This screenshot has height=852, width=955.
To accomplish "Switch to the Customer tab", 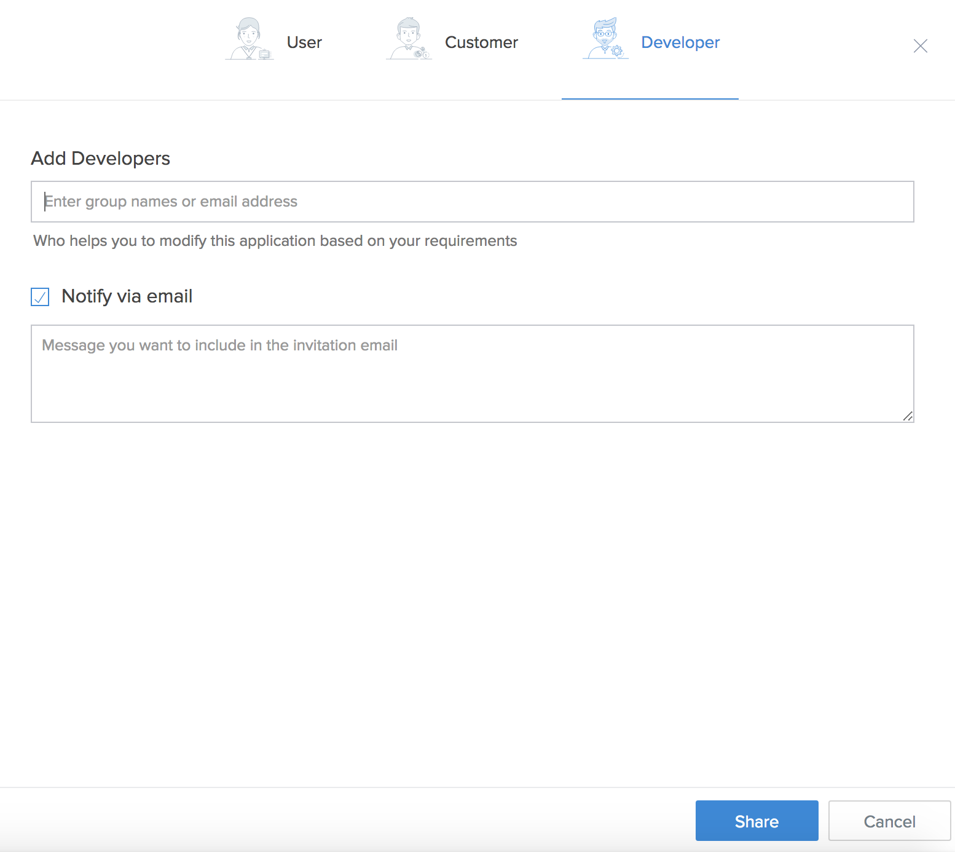I will [481, 42].
